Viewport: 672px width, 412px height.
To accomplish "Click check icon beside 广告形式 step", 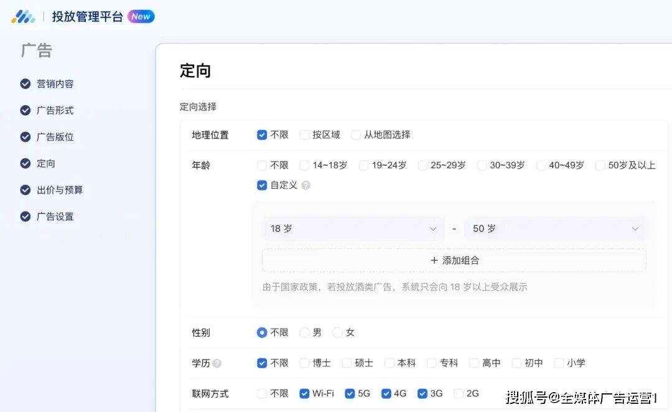I will coord(26,110).
